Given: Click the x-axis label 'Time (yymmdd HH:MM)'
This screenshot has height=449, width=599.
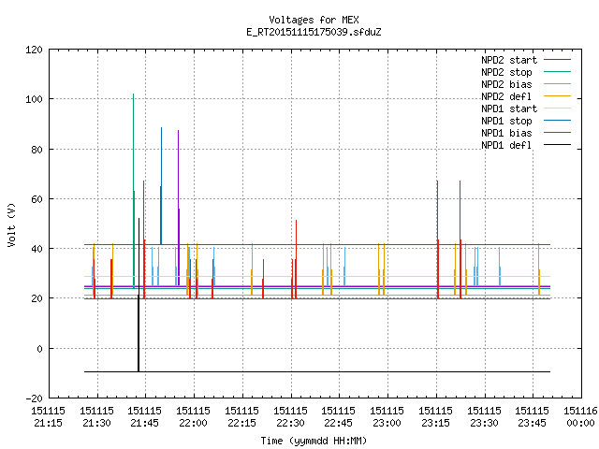Looking at the screenshot, I should 314,441.
